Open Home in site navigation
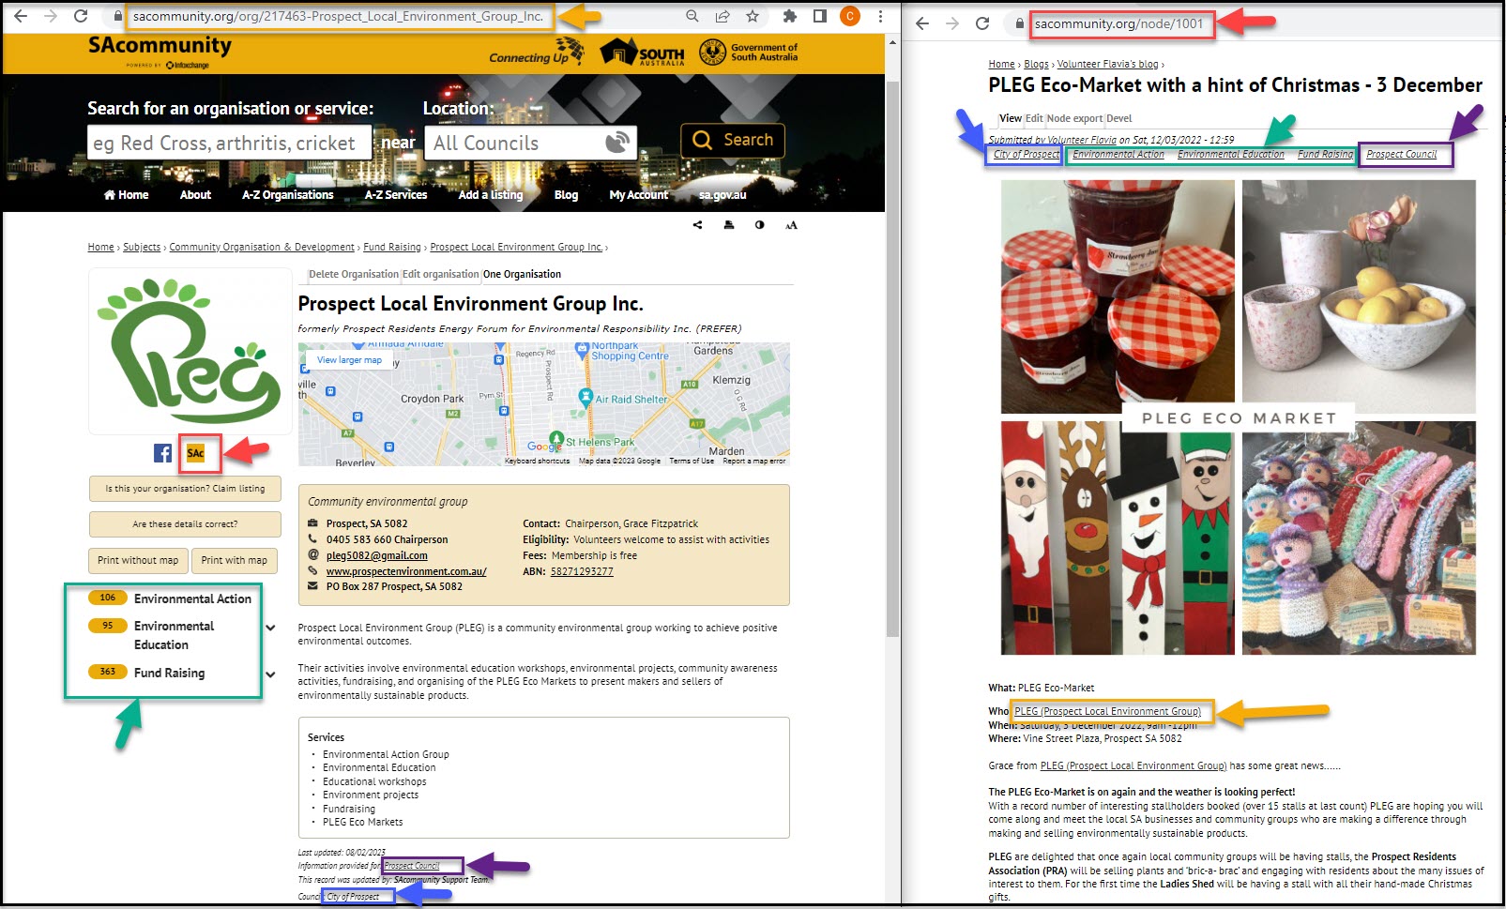Screen dimensions: 1506x909 [127, 195]
